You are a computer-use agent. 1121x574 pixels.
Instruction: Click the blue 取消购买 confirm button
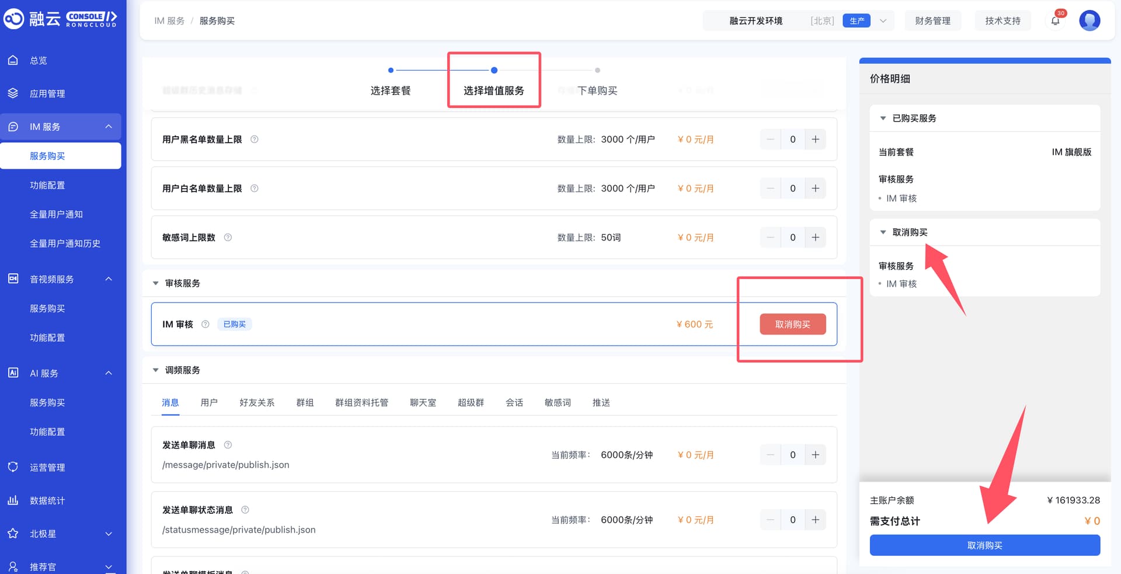pyautogui.click(x=984, y=545)
